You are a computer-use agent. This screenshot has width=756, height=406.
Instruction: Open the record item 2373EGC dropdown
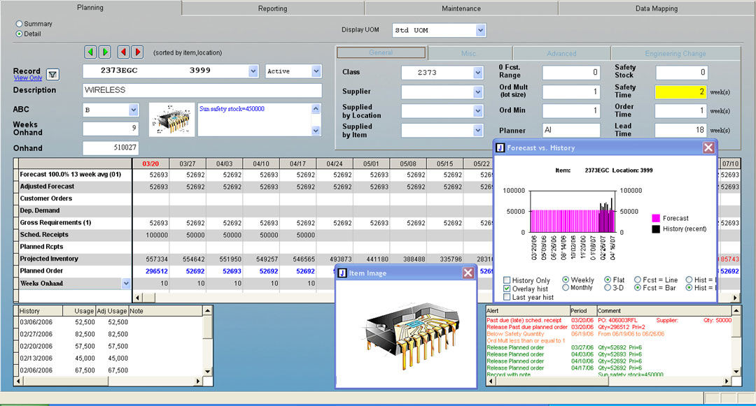tap(253, 71)
